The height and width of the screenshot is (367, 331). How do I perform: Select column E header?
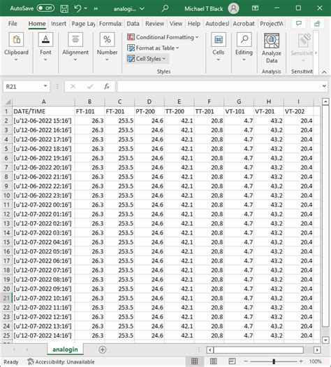tap(179, 102)
